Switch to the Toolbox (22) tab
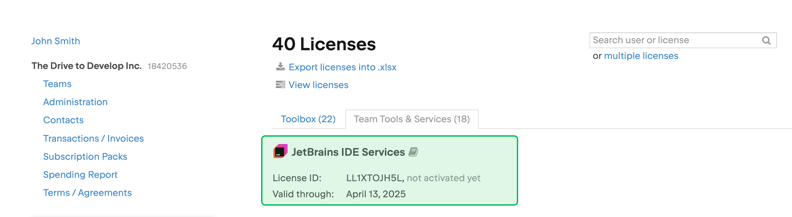Screen dimensions: 792x217 (308, 119)
